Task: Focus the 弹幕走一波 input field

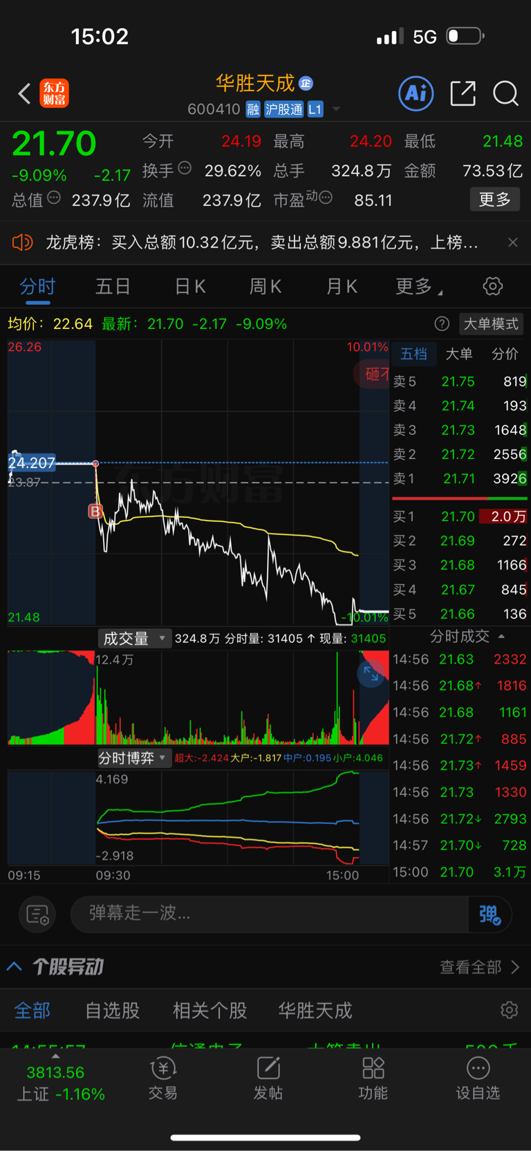Action: (x=270, y=914)
